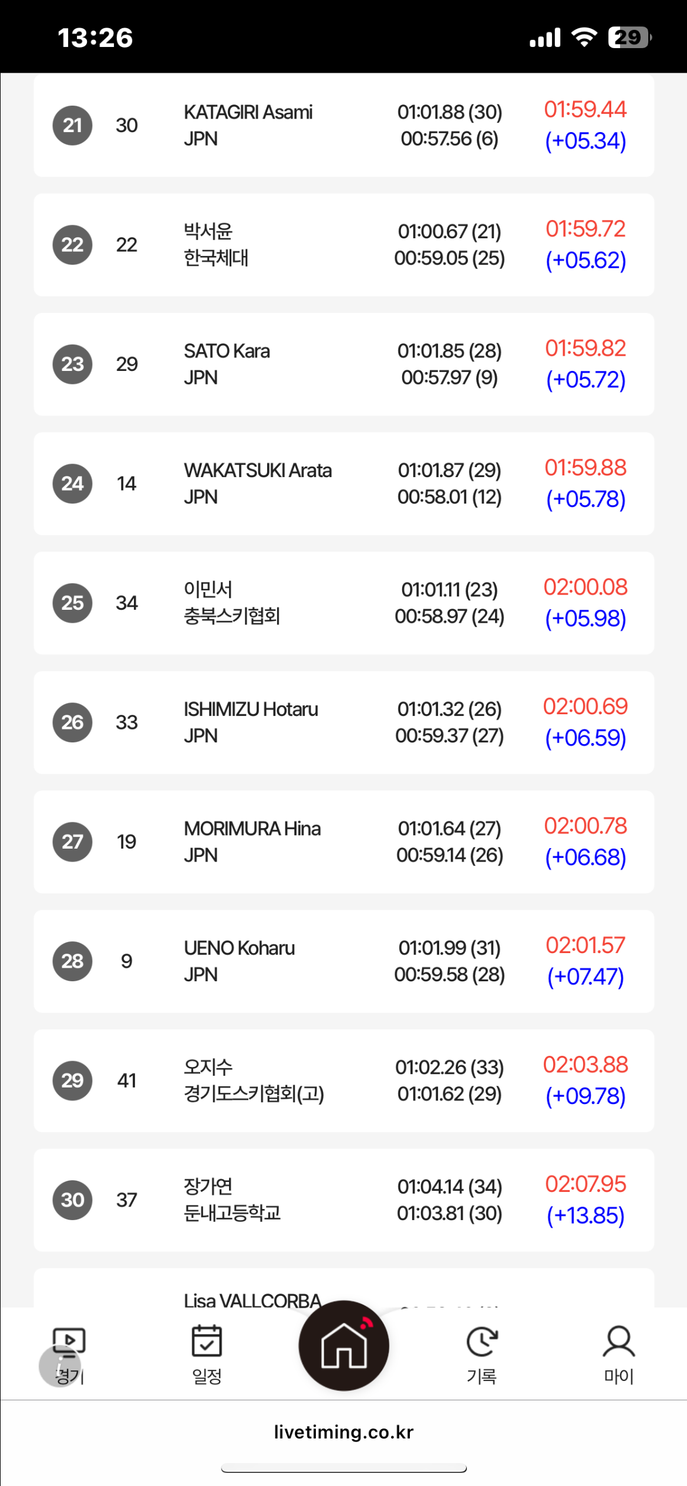This screenshot has height=1486, width=687.
Task: Select the 오지수 경기도스키협회(고) row
Action: click(x=343, y=1080)
